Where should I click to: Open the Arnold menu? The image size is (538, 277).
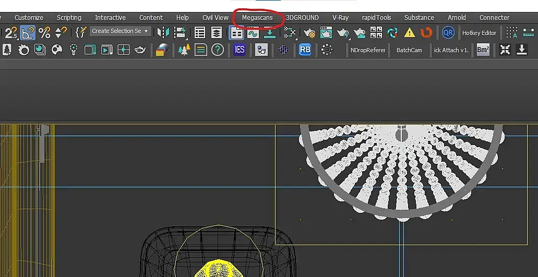click(x=457, y=18)
